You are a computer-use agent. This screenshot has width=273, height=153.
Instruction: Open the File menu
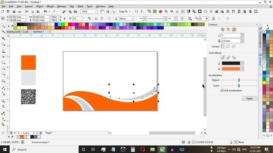point(4,6)
